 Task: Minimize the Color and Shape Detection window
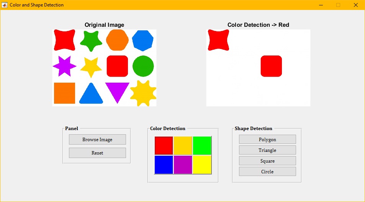tap(321, 5)
